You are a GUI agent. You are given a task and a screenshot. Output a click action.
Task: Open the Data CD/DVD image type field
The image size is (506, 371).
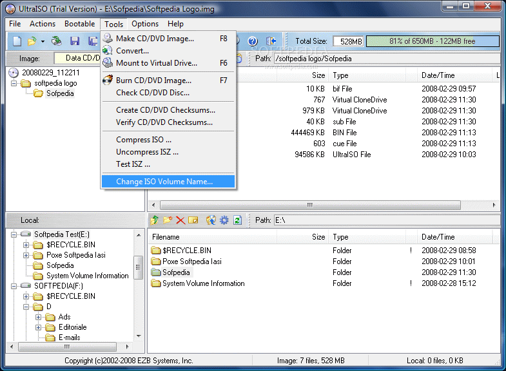tap(77, 58)
